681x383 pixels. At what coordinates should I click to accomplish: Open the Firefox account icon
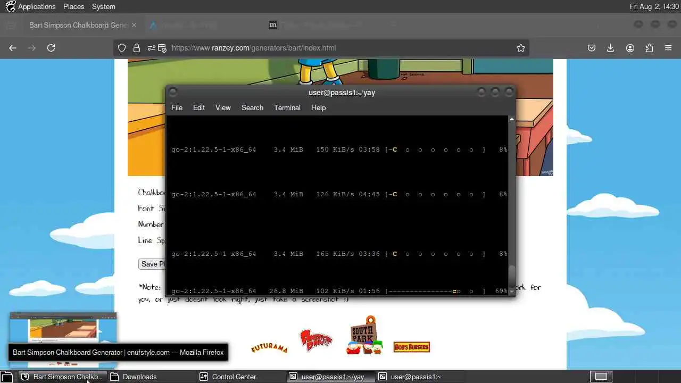pos(630,48)
